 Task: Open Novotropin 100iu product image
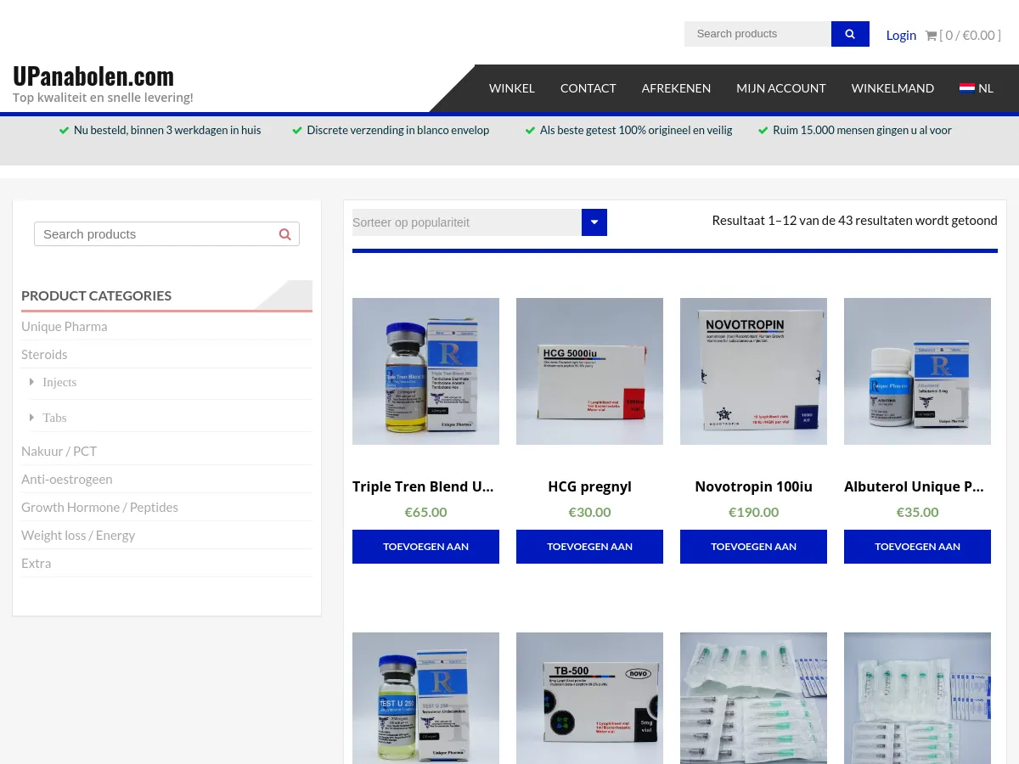(x=753, y=371)
